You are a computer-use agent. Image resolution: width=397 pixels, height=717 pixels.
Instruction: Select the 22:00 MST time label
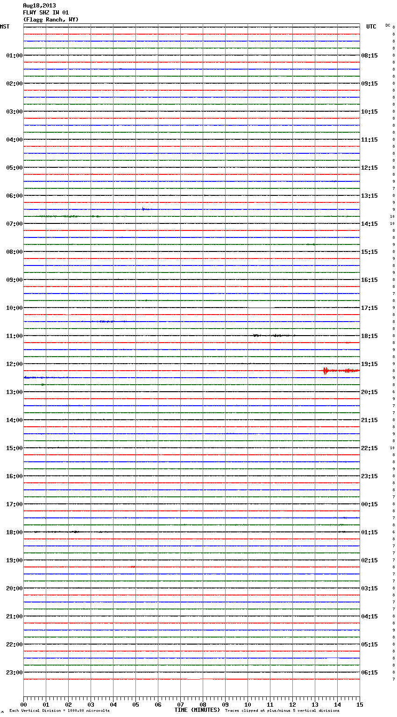click(x=14, y=645)
